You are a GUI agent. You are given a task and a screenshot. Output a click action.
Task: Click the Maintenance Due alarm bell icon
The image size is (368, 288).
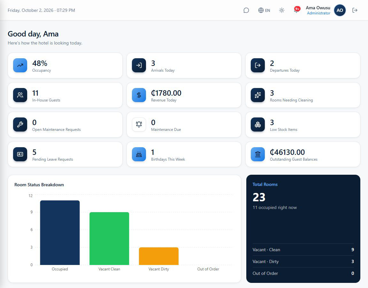(x=139, y=124)
